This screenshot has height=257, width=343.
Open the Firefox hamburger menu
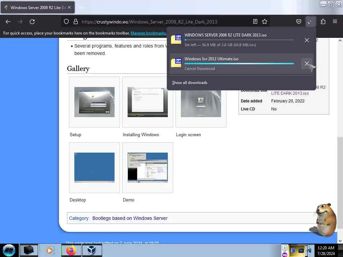click(x=335, y=21)
